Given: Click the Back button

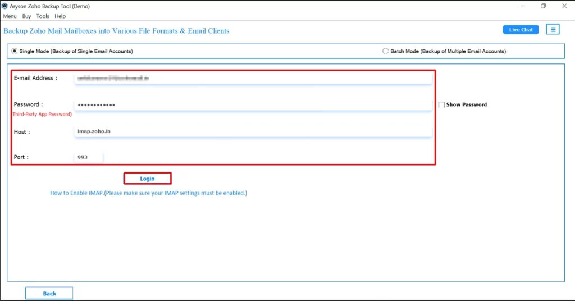Looking at the screenshot, I should pos(49,293).
